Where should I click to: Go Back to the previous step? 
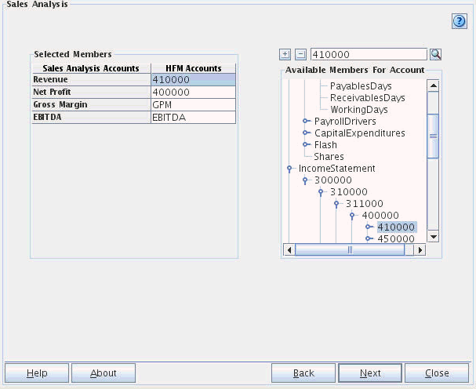[x=303, y=373]
